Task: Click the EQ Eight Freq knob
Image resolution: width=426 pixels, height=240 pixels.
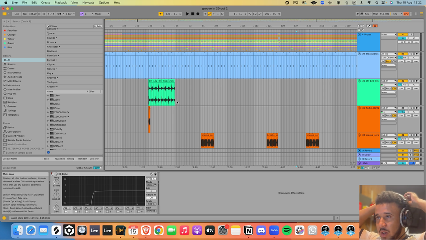Action: (56, 182)
